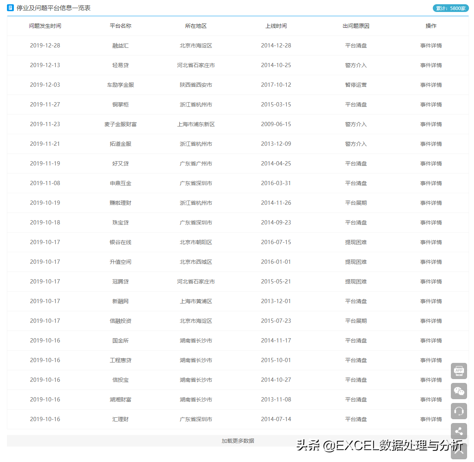Screen dimensions: 474x462
Task: Select platform name 车励享金服
Action: (x=121, y=85)
